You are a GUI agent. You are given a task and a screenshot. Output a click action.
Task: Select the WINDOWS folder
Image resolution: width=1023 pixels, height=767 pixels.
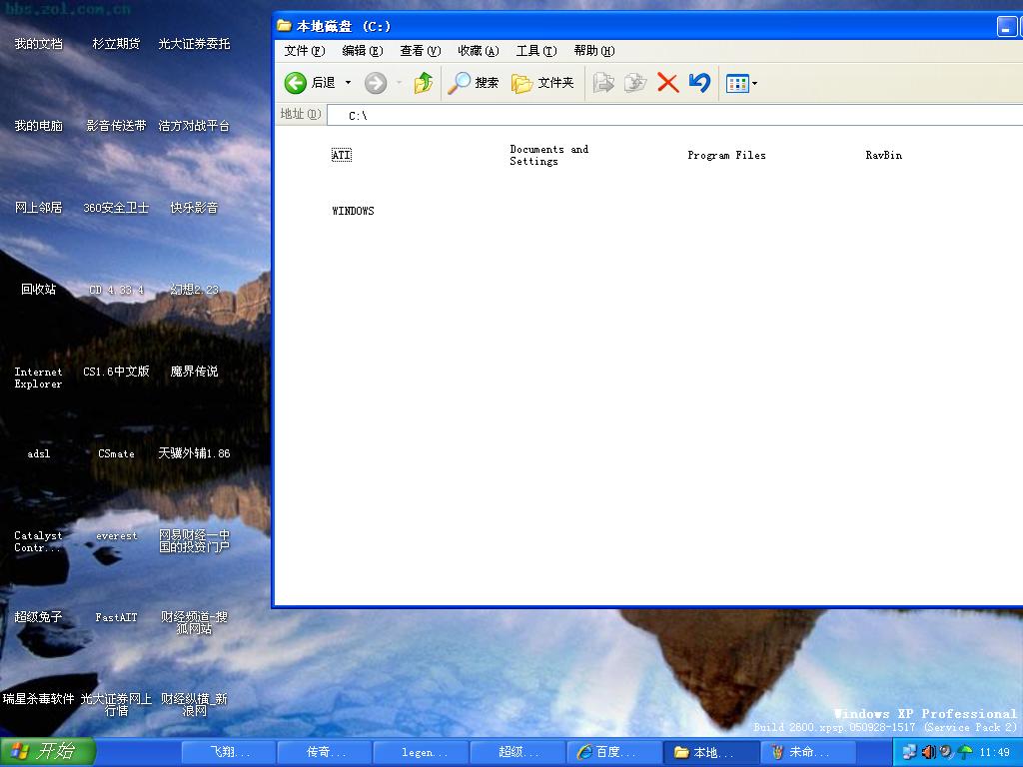click(x=353, y=211)
